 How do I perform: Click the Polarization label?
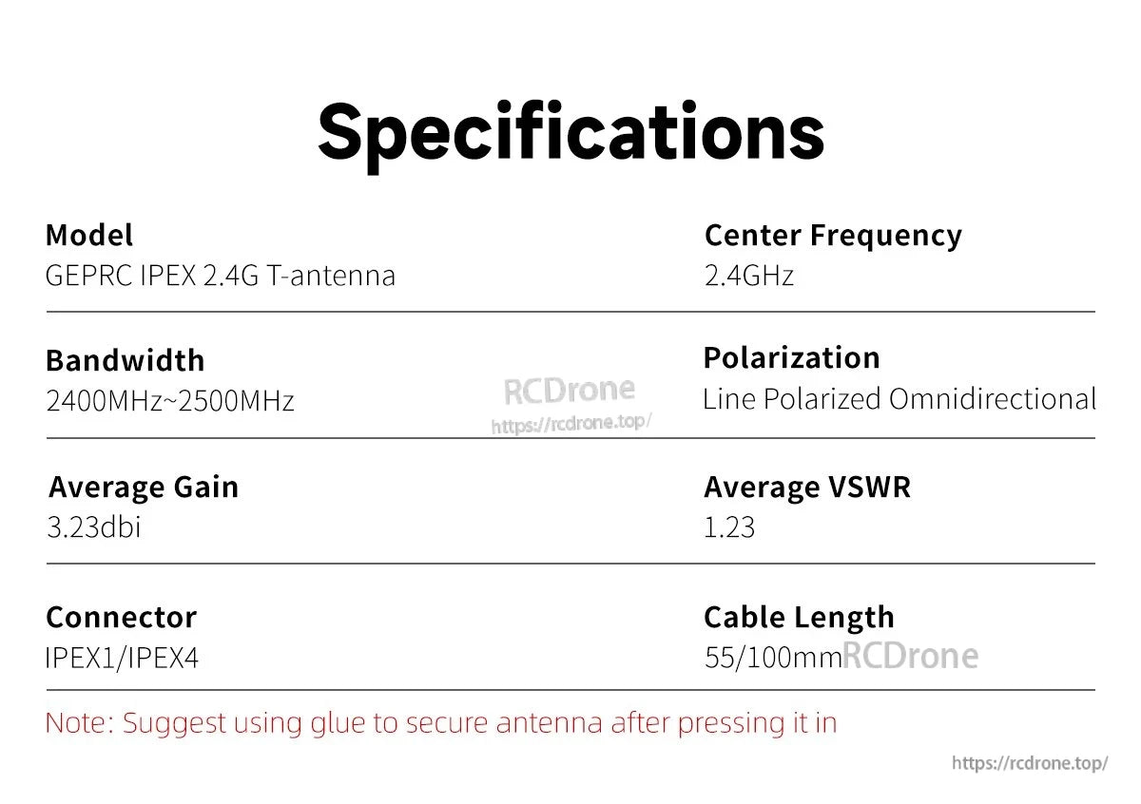791,357
